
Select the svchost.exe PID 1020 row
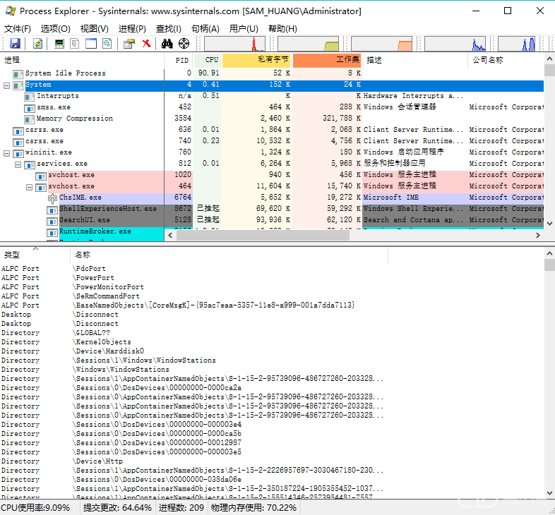click(x=272, y=175)
